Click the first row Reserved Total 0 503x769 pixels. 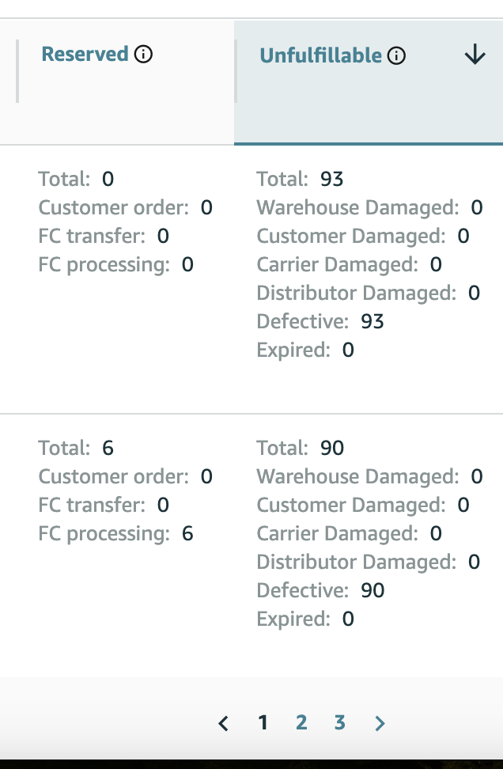108,179
